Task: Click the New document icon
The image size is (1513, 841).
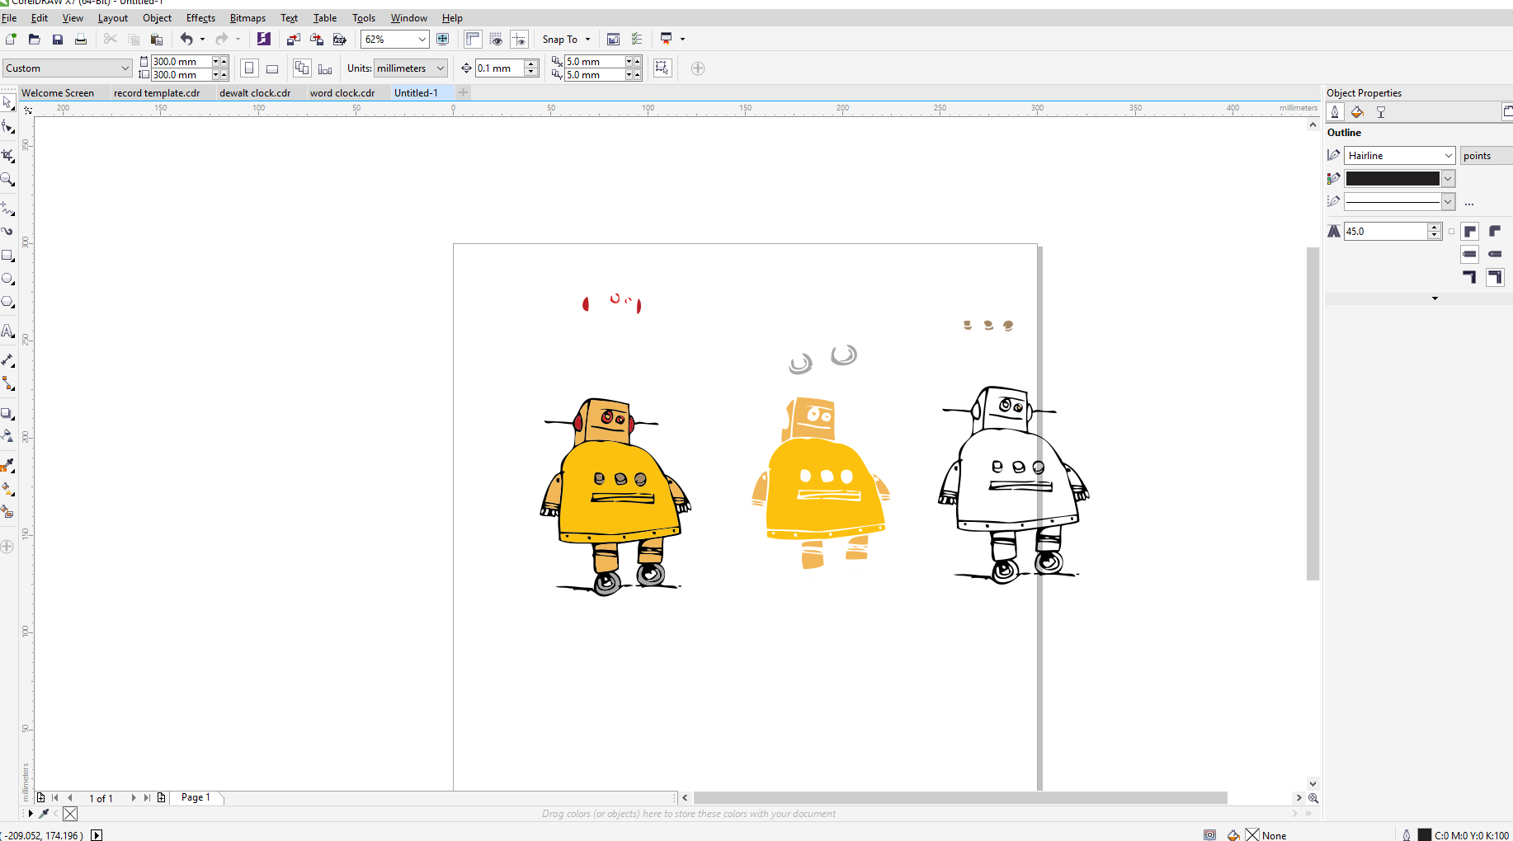Action: point(11,39)
